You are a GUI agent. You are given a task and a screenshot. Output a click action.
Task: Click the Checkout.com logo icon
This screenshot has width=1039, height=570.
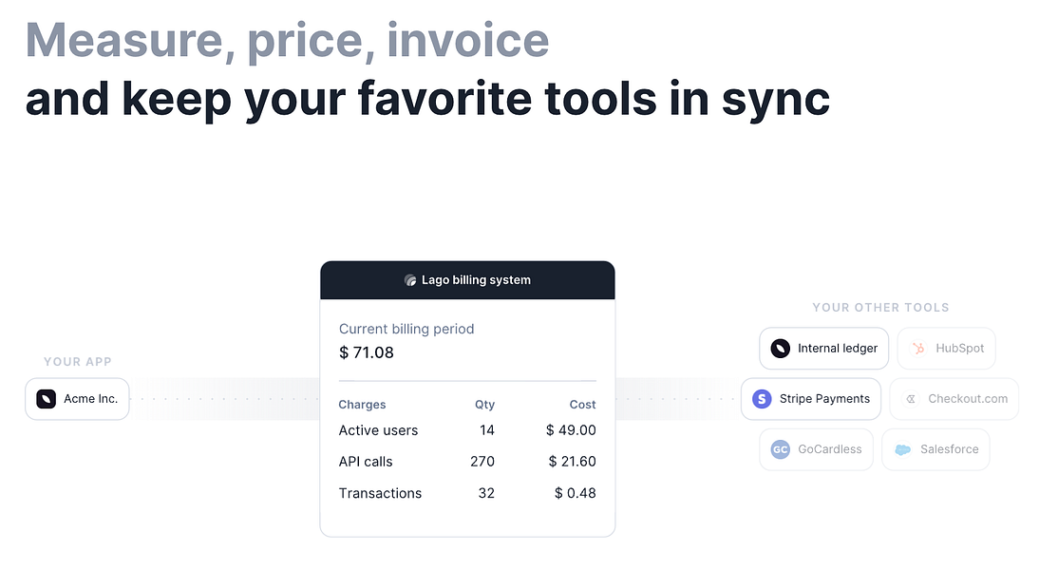(911, 399)
